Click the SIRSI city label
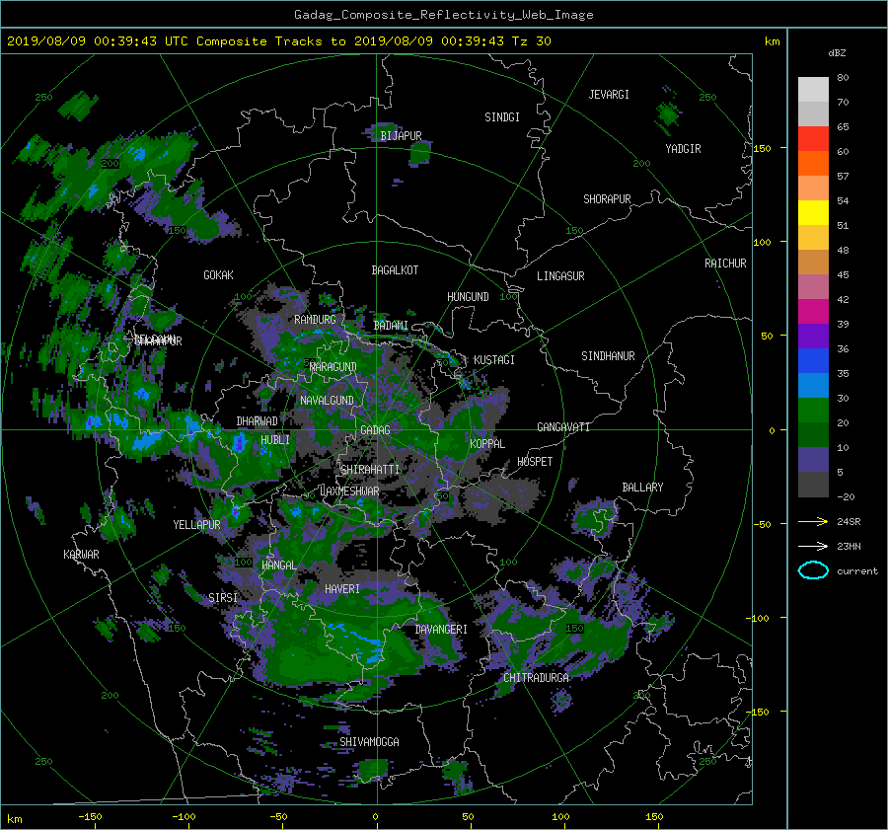This screenshot has width=888, height=830. pos(223,598)
